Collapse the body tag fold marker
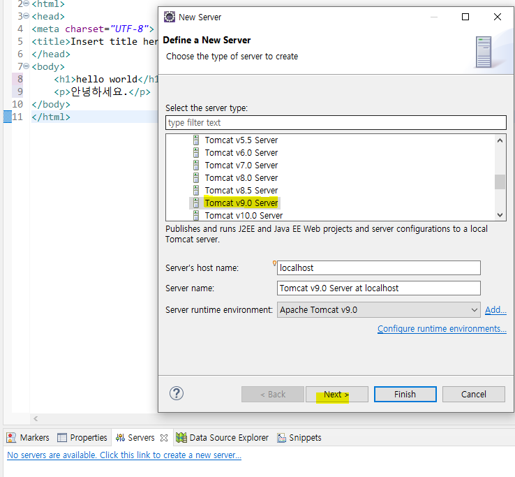This screenshot has height=477, width=515. 27,66
